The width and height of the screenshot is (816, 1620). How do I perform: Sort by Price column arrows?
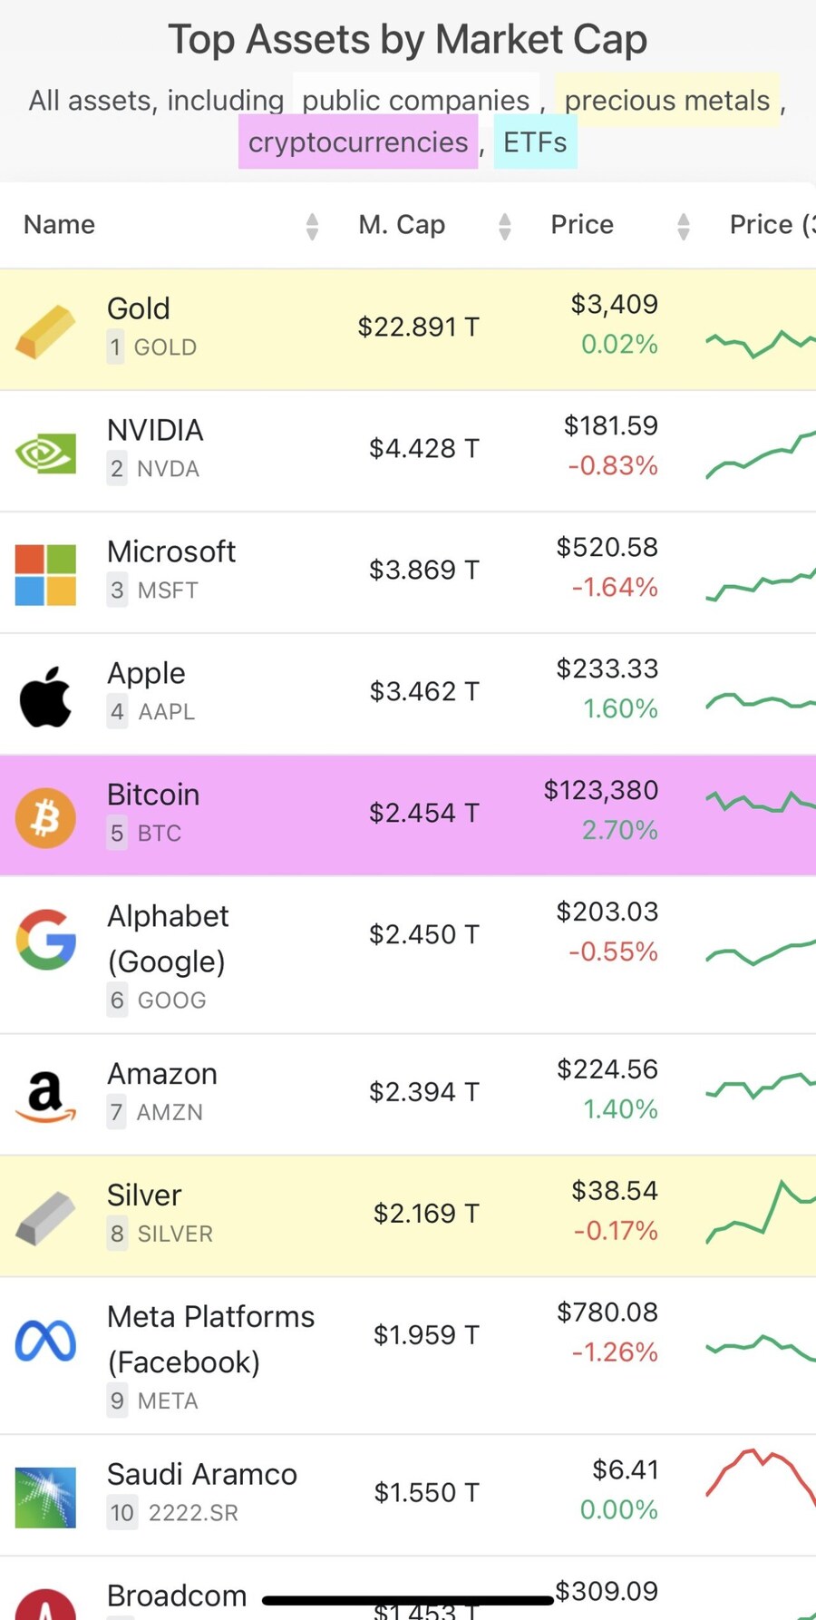point(684,226)
